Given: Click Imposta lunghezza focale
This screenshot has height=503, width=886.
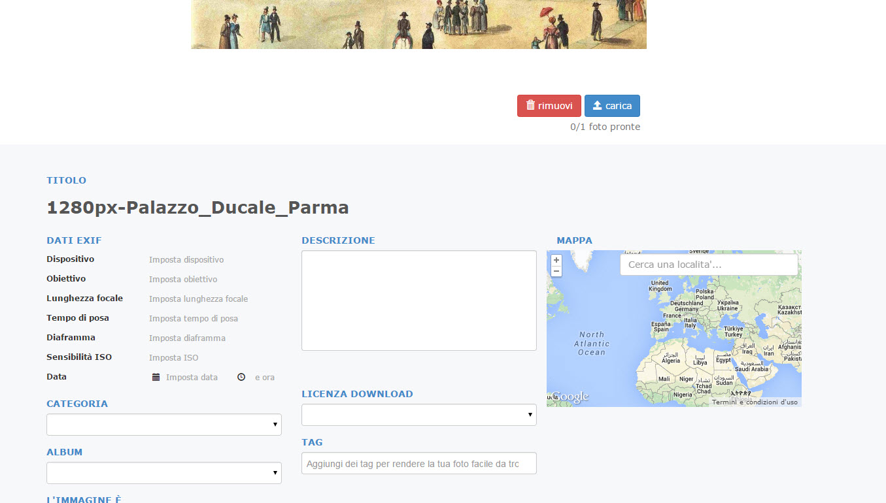Looking at the screenshot, I should 199,299.
